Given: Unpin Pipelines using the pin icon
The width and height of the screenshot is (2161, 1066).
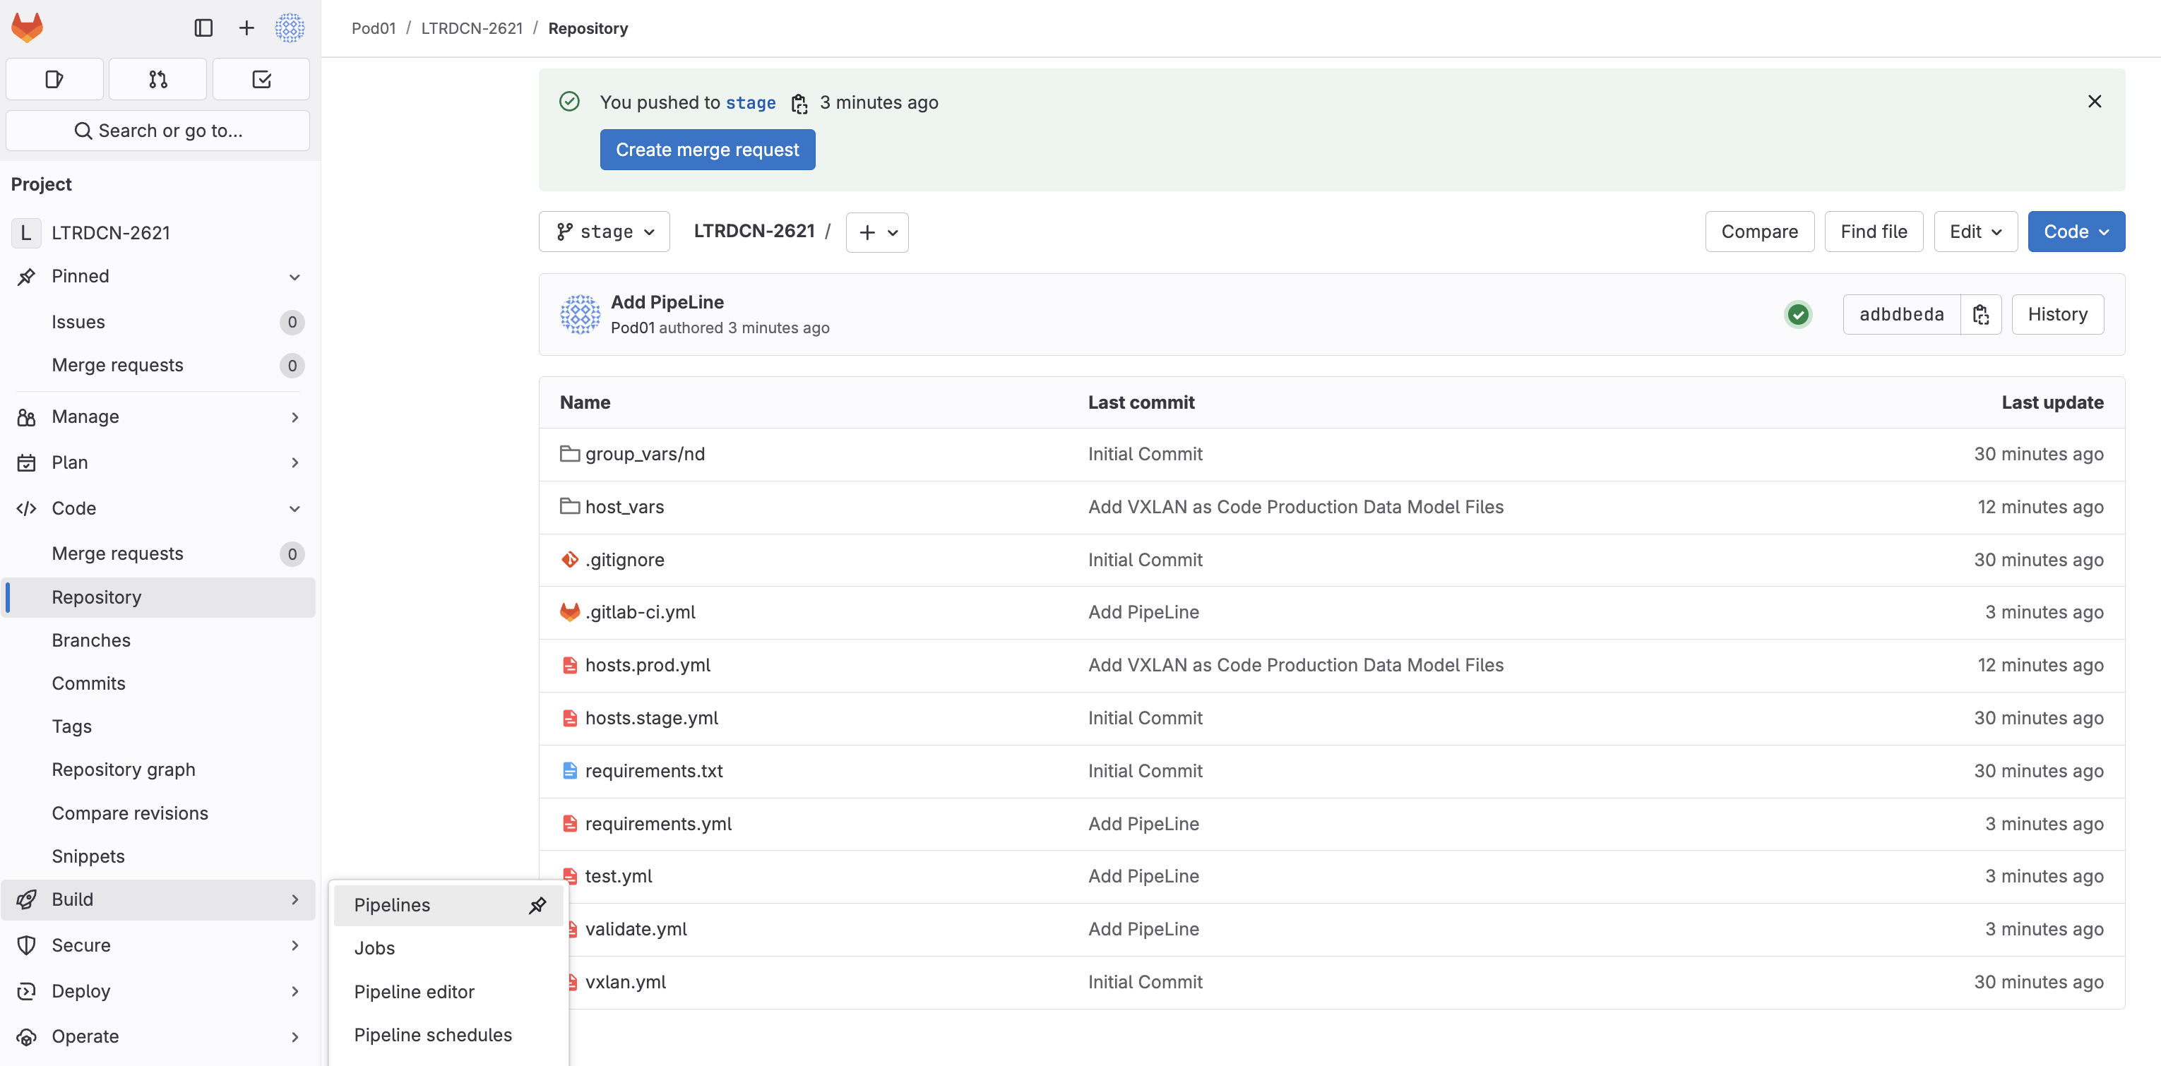Looking at the screenshot, I should (x=537, y=905).
